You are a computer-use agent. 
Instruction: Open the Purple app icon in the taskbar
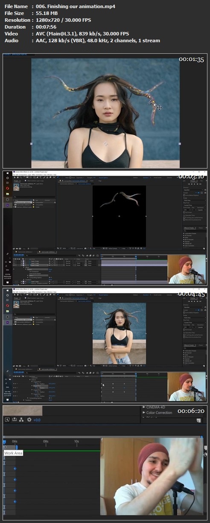point(7,205)
